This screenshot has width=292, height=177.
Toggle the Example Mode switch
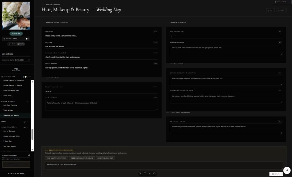27,39
